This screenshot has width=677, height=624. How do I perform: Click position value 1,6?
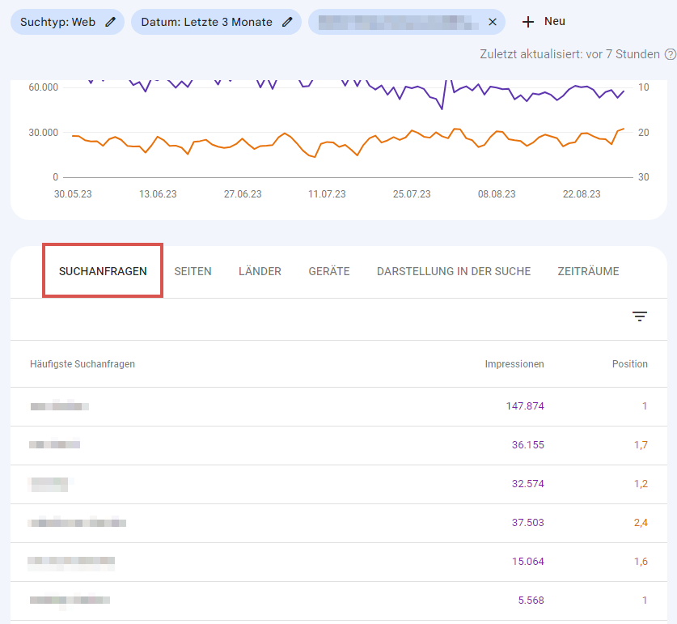click(641, 562)
